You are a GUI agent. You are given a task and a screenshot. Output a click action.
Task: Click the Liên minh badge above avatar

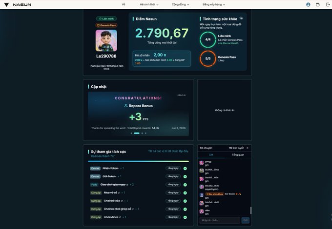[106, 19]
